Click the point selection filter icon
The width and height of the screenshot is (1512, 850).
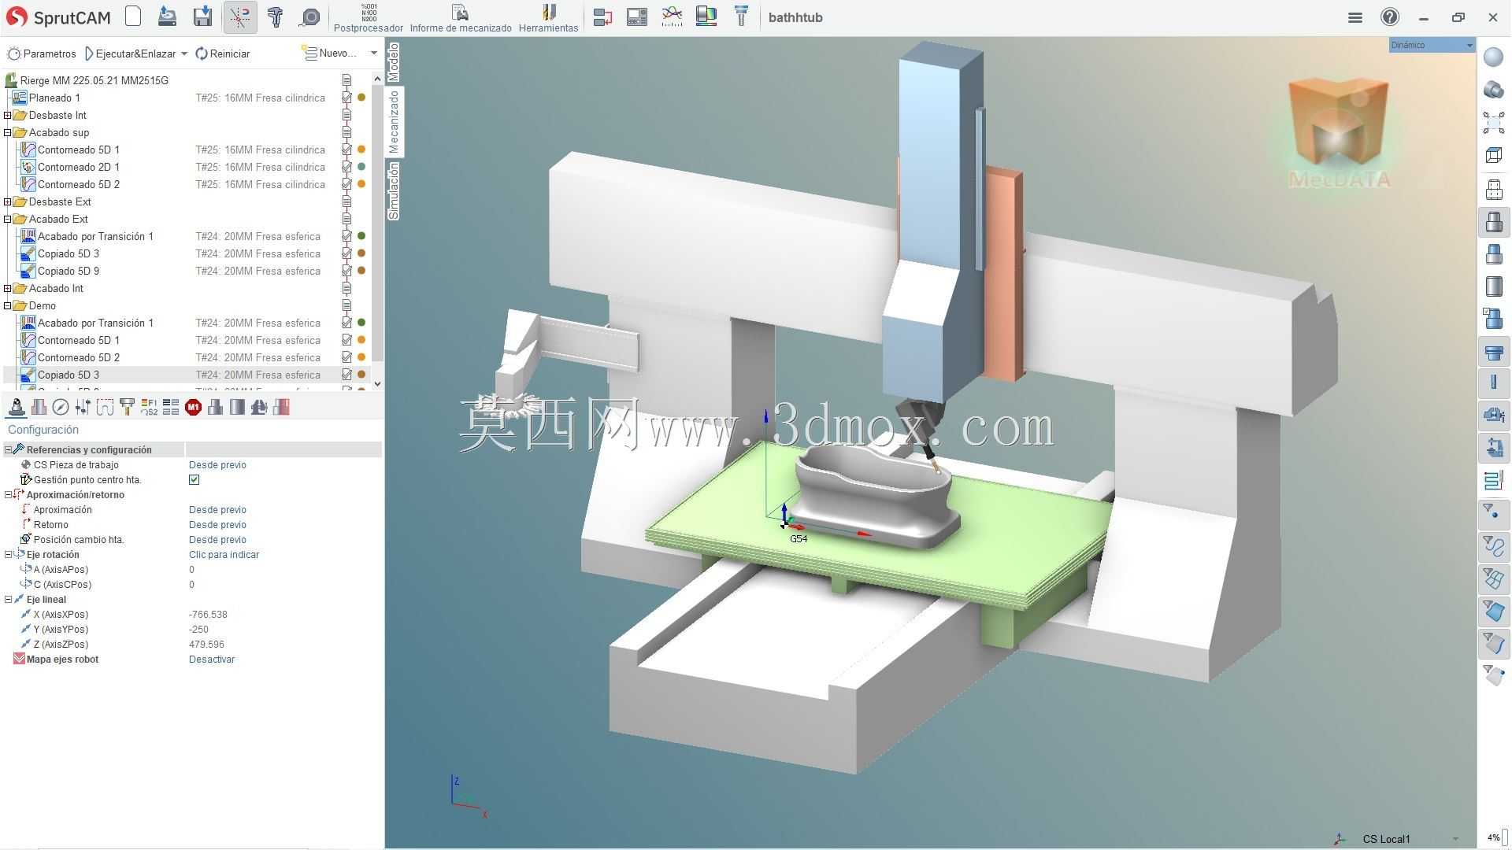click(1493, 513)
